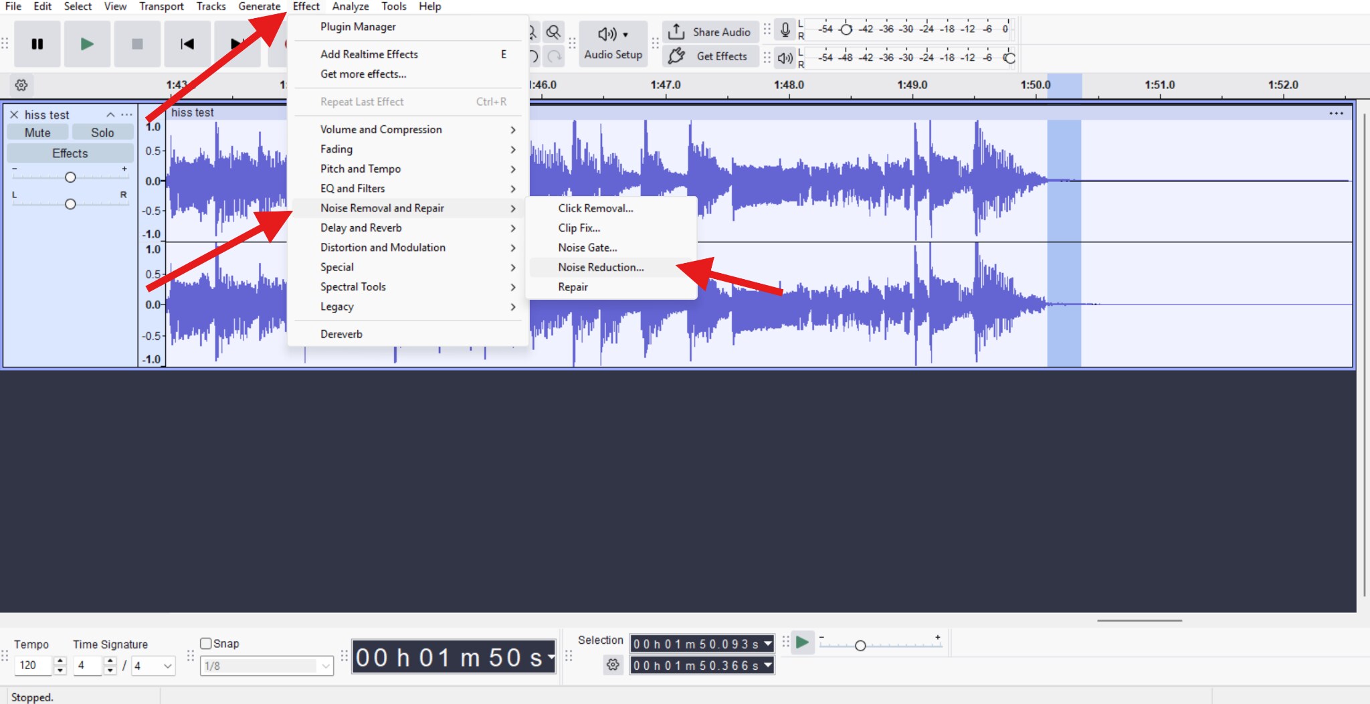Select Noise Reduction from the submenu

click(x=600, y=267)
